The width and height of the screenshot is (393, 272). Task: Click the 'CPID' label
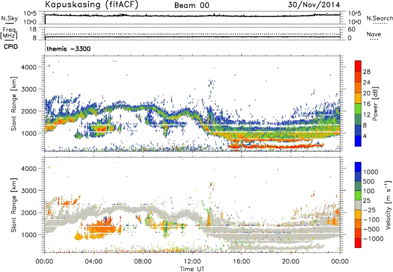11,47
